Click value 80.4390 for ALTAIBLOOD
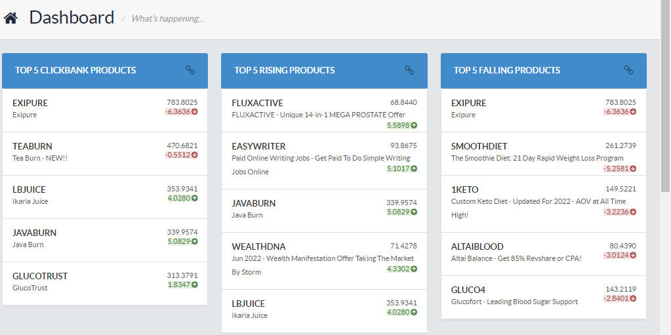 [x=622, y=246]
